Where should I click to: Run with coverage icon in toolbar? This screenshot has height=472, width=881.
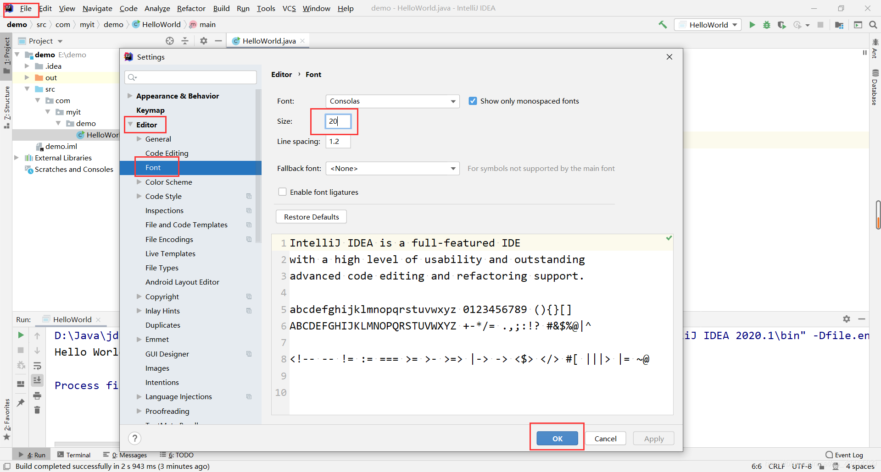782,25
